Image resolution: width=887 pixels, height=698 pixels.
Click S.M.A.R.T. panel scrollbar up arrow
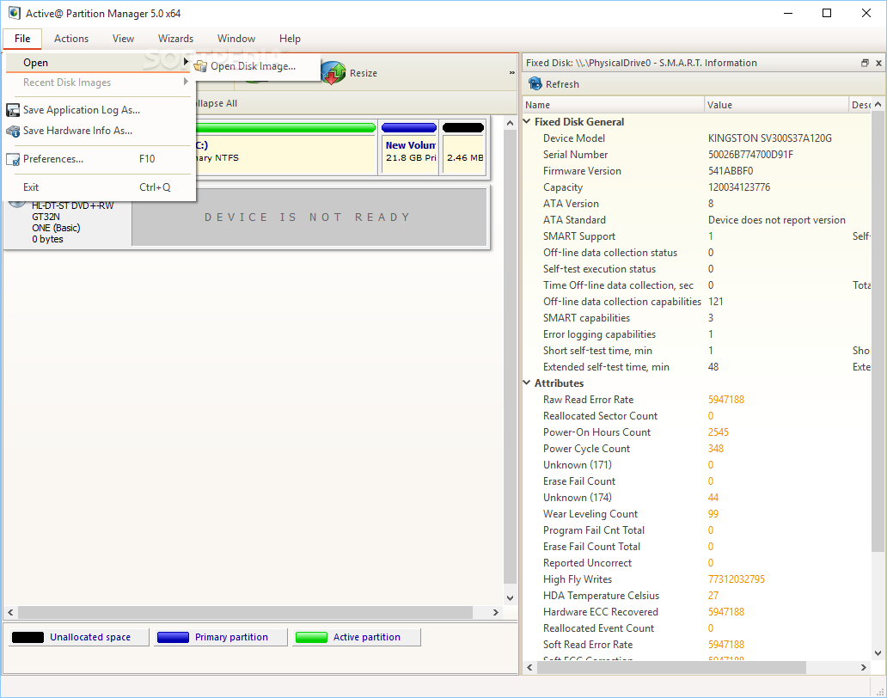[x=878, y=105]
